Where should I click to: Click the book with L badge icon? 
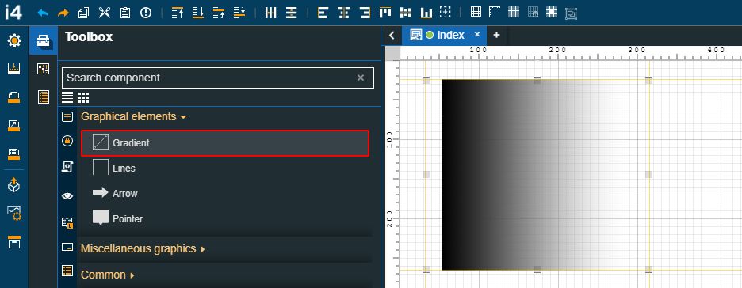(x=67, y=223)
